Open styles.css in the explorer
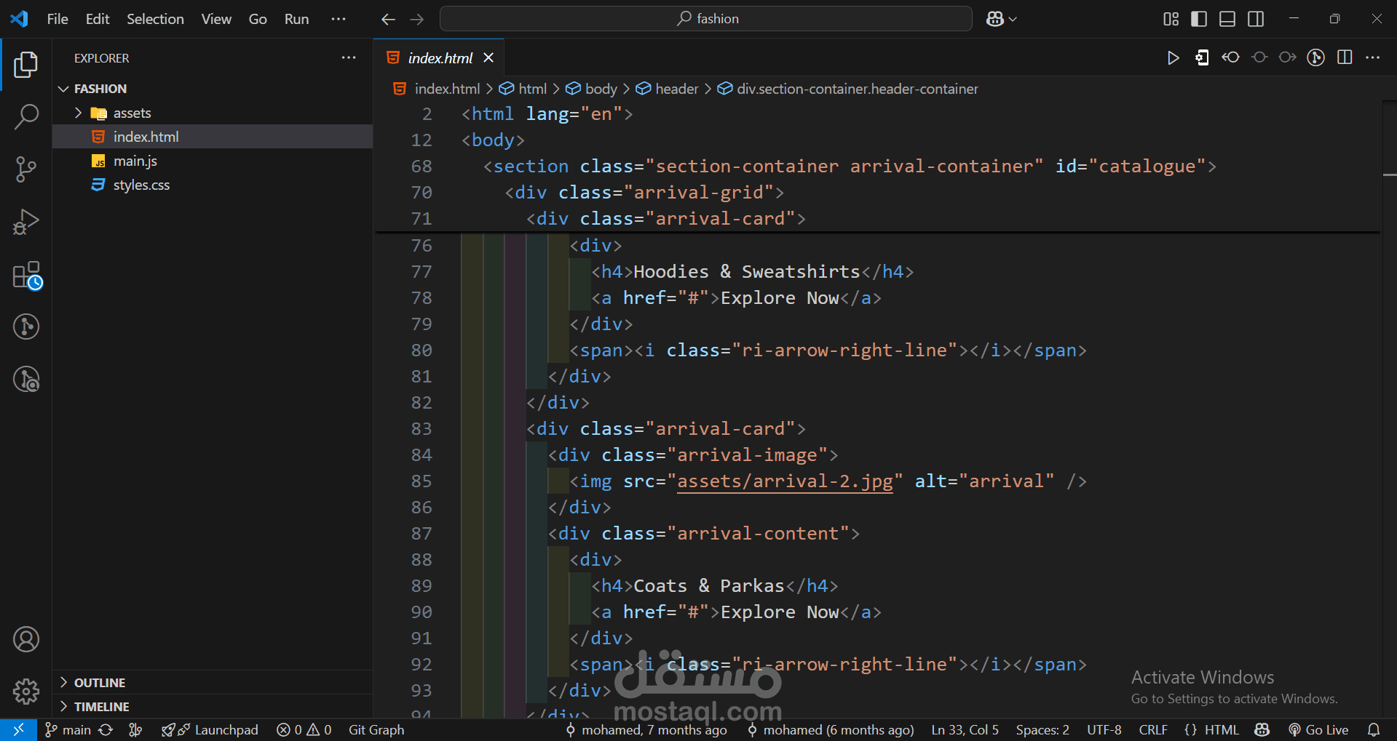Screen dimensions: 1397x741 click(141, 185)
